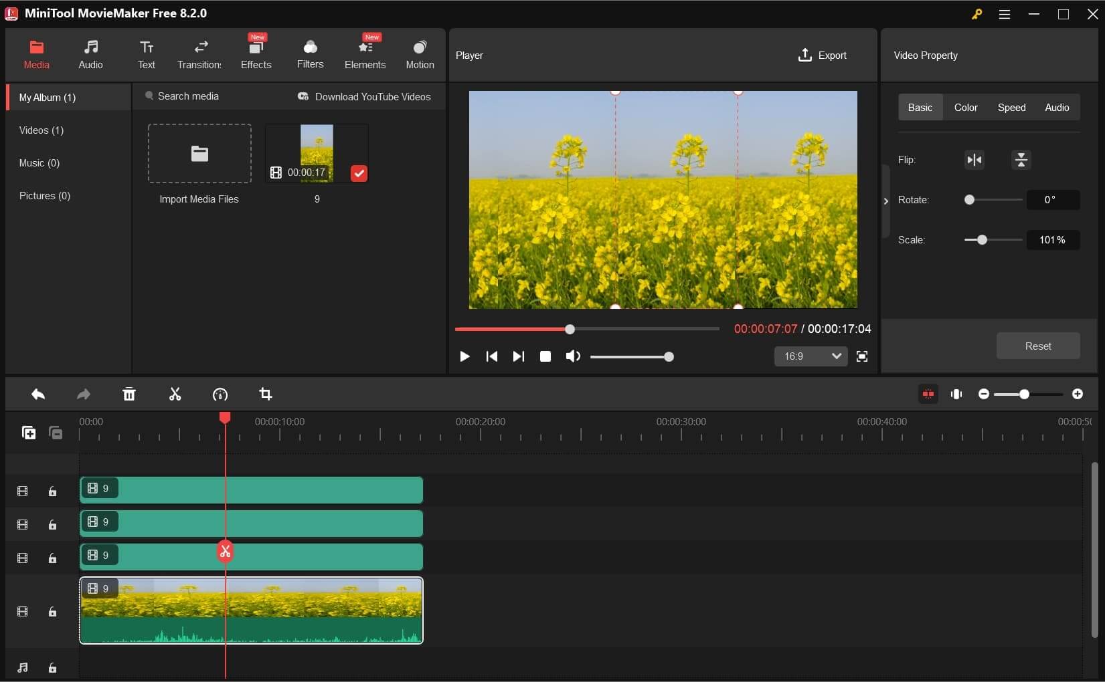The image size is (1105, 682).
Task: Switch to the Color tab
Action: [966, 108]
